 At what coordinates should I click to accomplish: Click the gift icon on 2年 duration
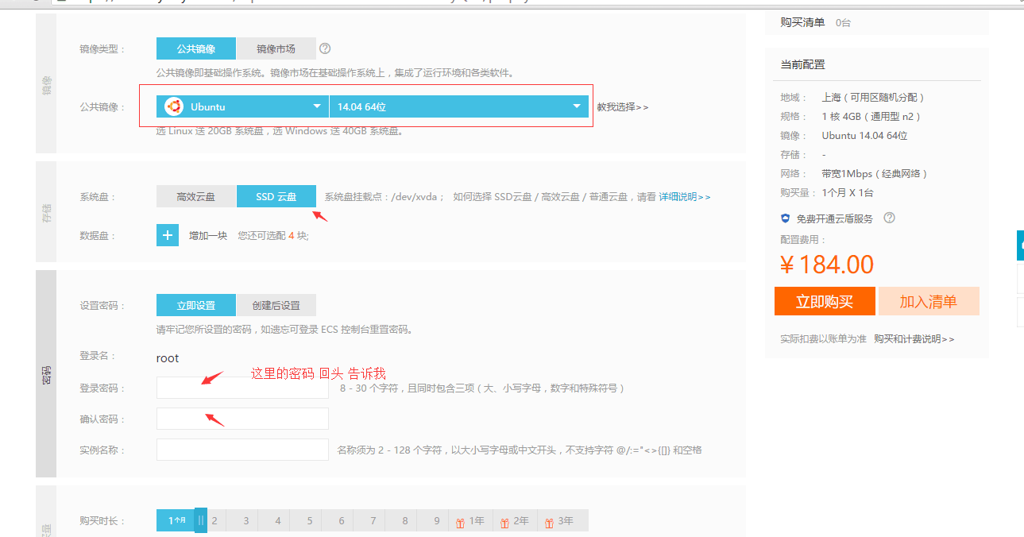point(504,522)
